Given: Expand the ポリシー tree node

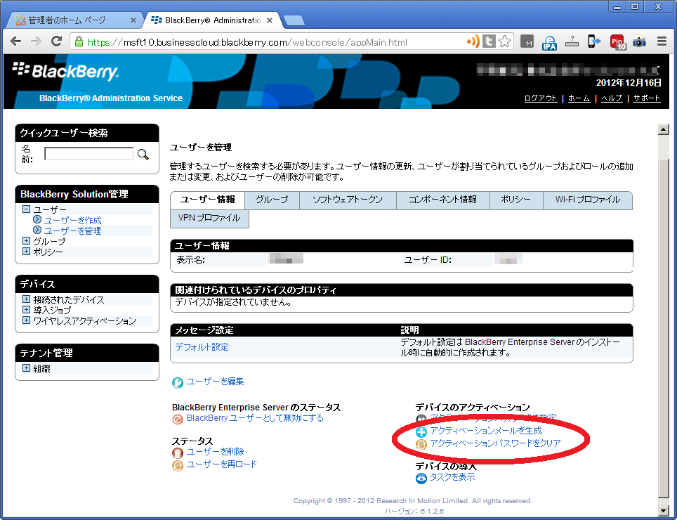Looking at the screenshot, I should click(27, 251).
